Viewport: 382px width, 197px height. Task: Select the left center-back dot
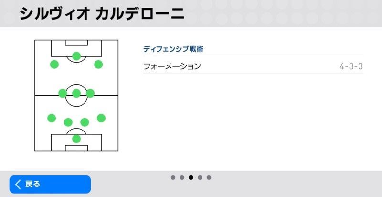(68, 122)
